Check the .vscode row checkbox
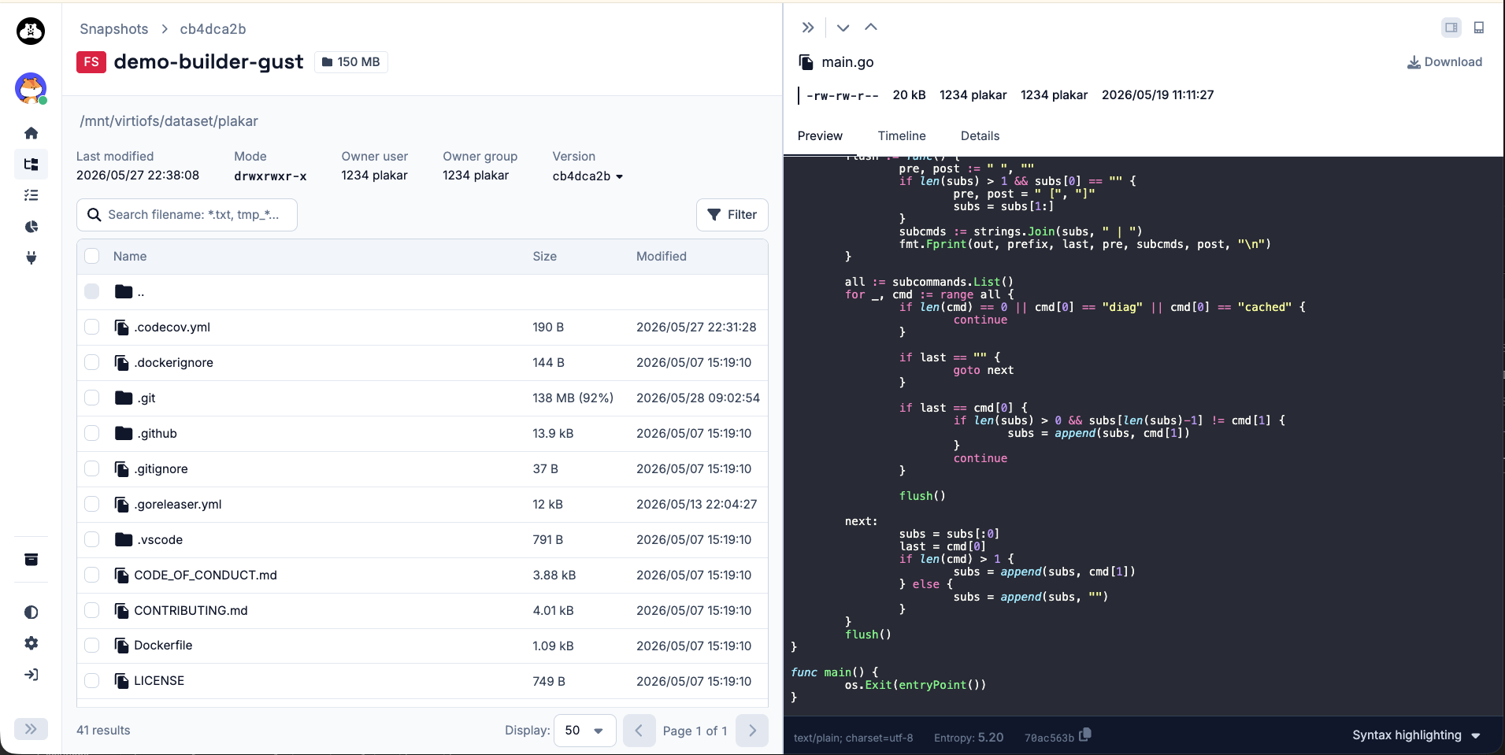The image size is (1505, 755). tap(92, 539)
